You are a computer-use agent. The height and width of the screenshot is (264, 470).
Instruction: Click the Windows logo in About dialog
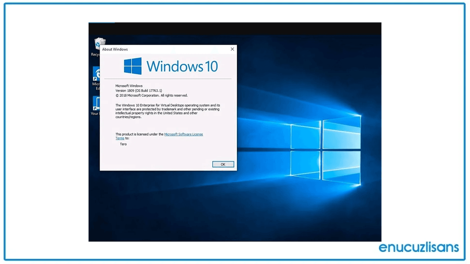click(x=133, y=66)
